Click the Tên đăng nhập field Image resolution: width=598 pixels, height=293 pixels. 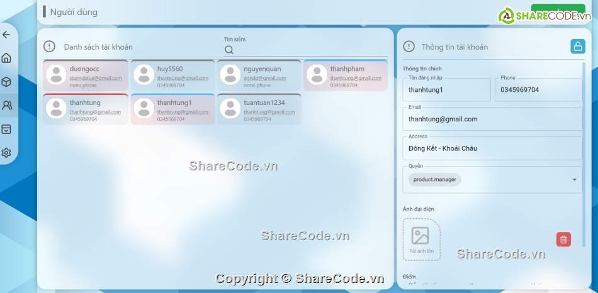[x=446, y=90]
